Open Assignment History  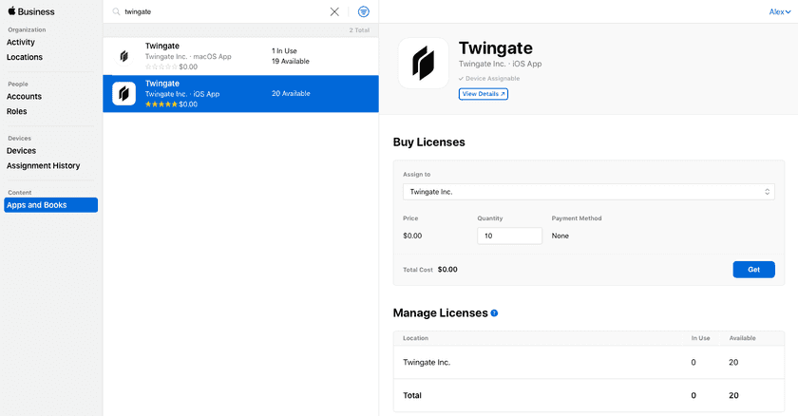point(43,165)
